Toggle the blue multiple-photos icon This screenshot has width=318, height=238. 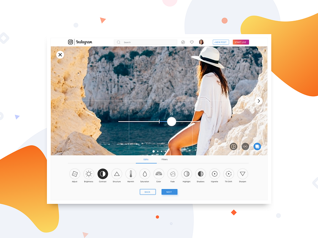[257, 146]
